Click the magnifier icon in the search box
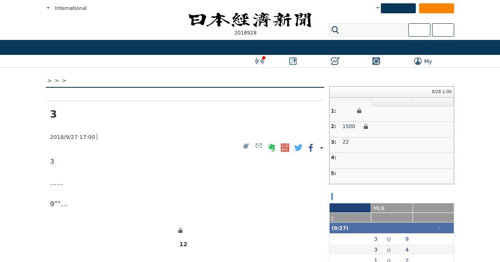Viewport: 500px width, 262px height. pos(335,30)
